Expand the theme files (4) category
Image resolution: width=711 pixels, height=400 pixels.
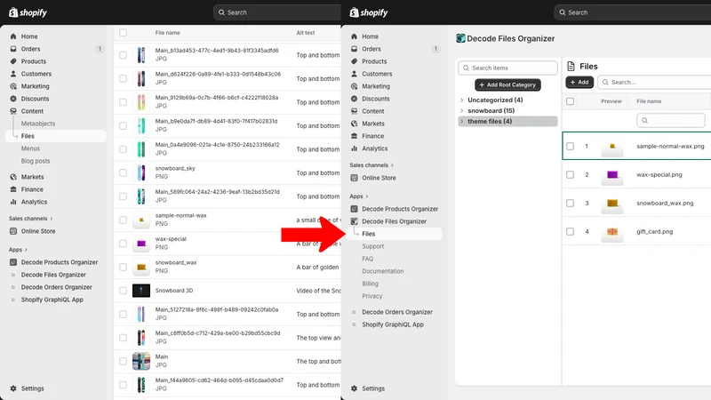coord(461,122)
